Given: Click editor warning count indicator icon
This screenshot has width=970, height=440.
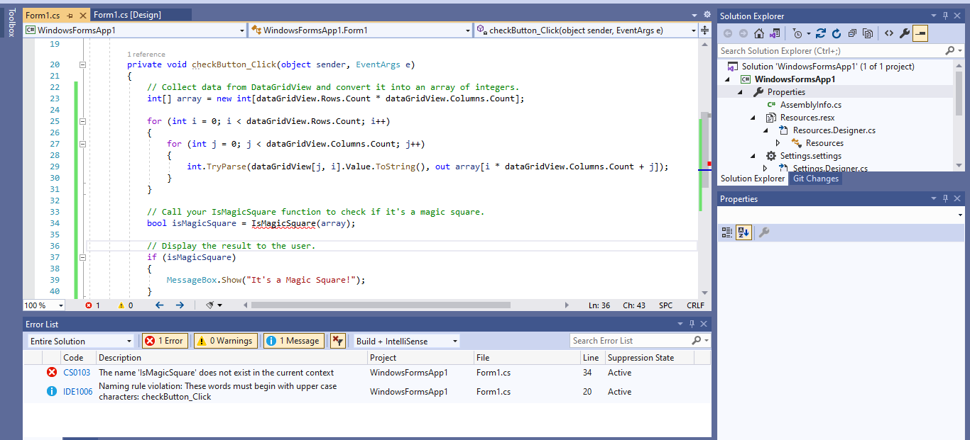Looking at the screenshot, I should [x=121, y=305].
